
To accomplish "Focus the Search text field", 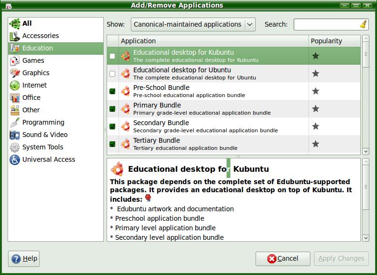I will click(326, 24).
